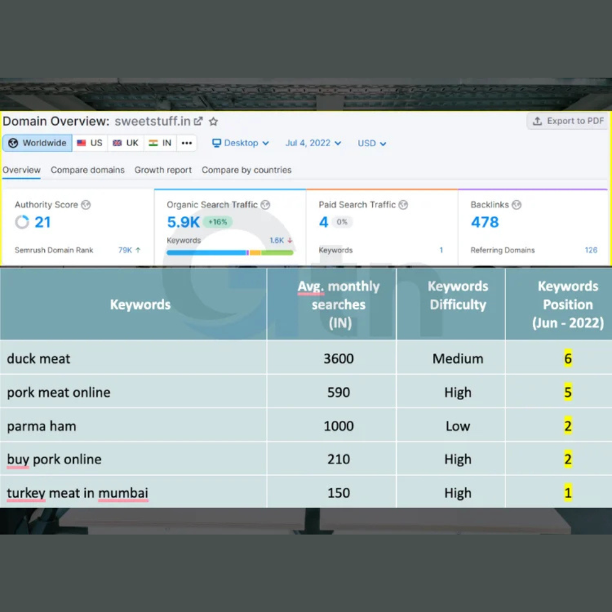Select the UK database option
The image size is (612, 612).
(125, 143)
